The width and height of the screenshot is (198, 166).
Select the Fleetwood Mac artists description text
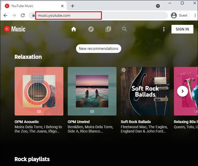point(144,129)
